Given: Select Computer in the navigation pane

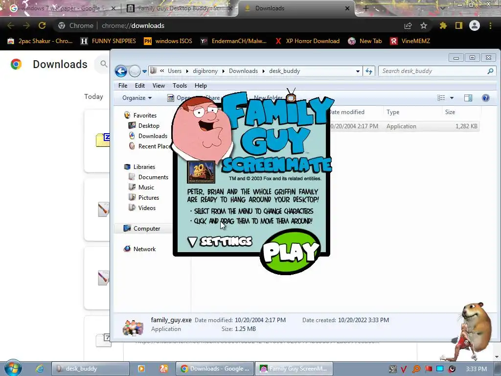Looking at the screenshot, I should point(147,229).
